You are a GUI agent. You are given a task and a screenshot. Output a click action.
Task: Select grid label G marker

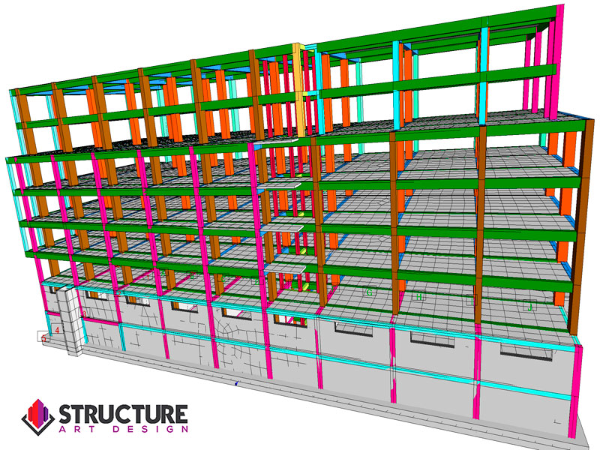tap(369, 292)
